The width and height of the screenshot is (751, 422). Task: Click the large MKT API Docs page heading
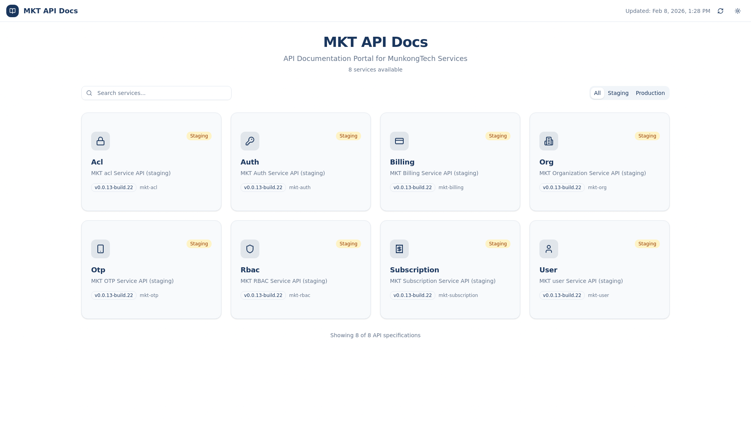(375, 42)
